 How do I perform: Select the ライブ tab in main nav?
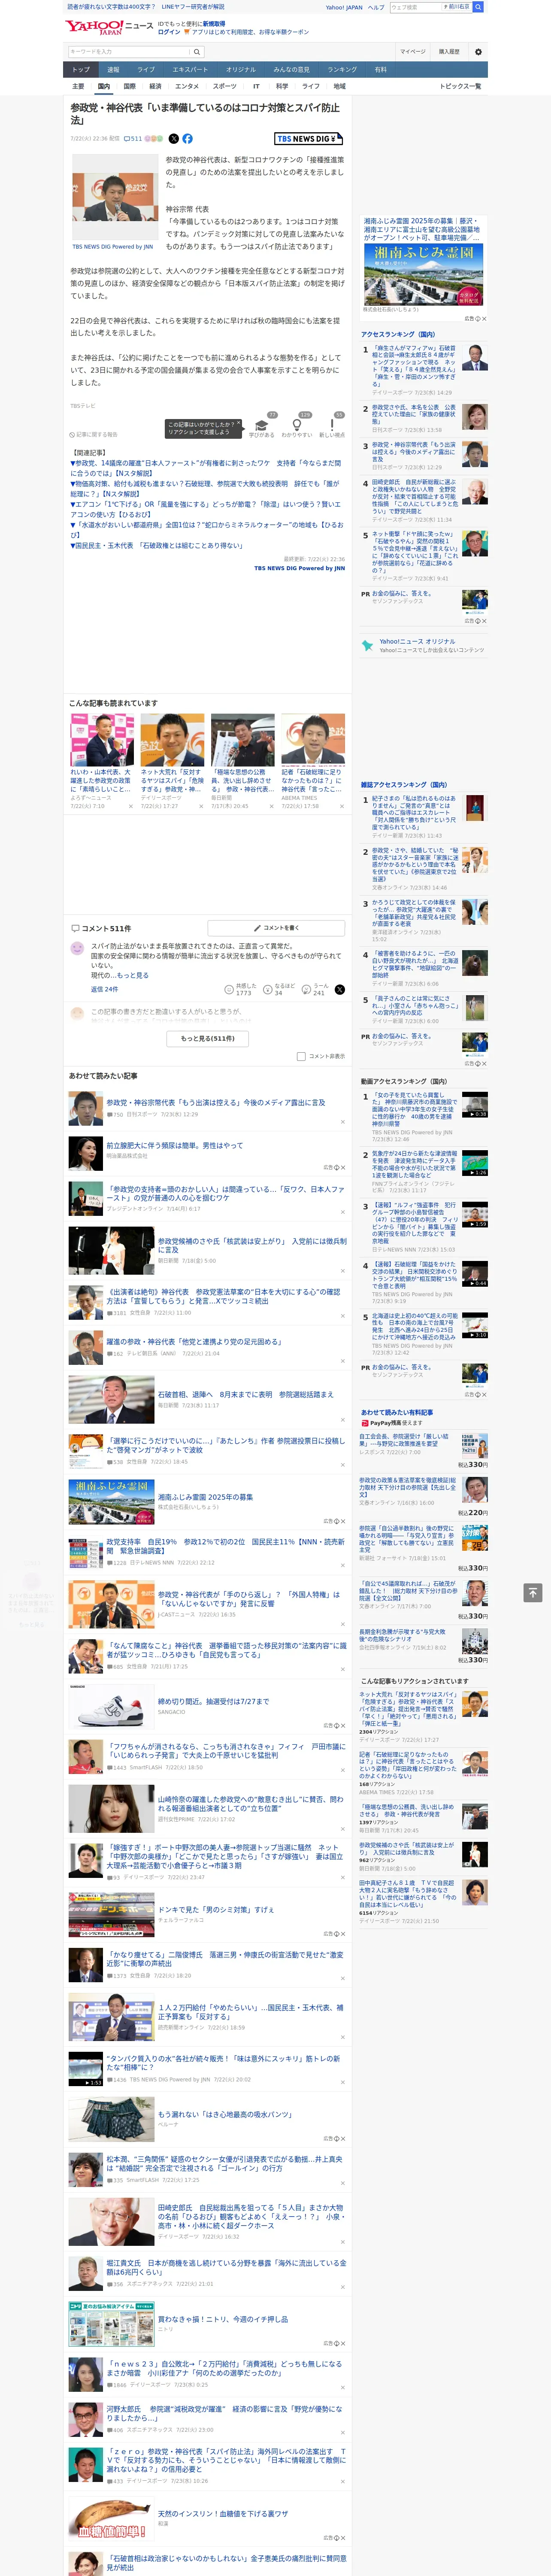click(146, 69)
